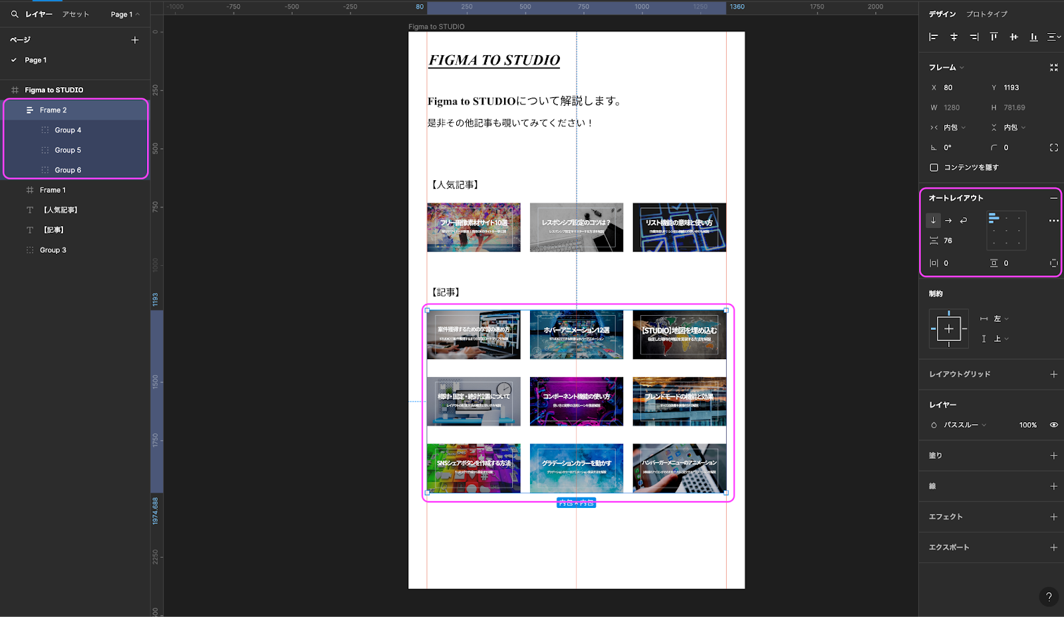Align selection to the right
Screen dimensions: 1064x617
tap(974, 37)
